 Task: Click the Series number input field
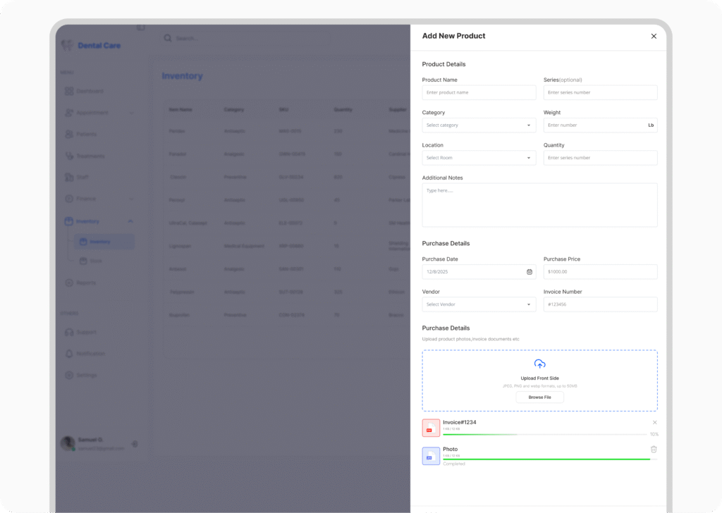[x=600, y=92]
